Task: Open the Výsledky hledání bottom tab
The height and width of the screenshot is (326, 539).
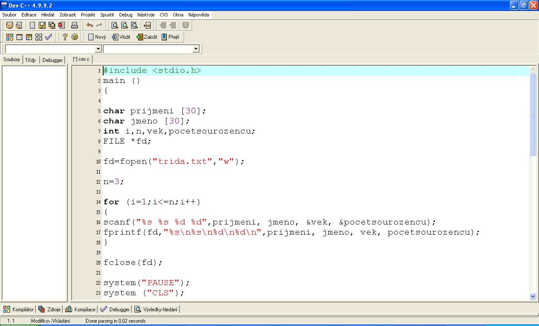Action: [x=156, y=309]
